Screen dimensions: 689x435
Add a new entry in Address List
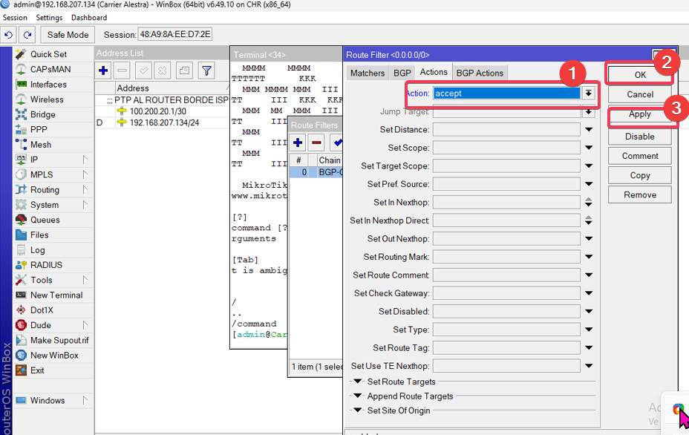103,71
